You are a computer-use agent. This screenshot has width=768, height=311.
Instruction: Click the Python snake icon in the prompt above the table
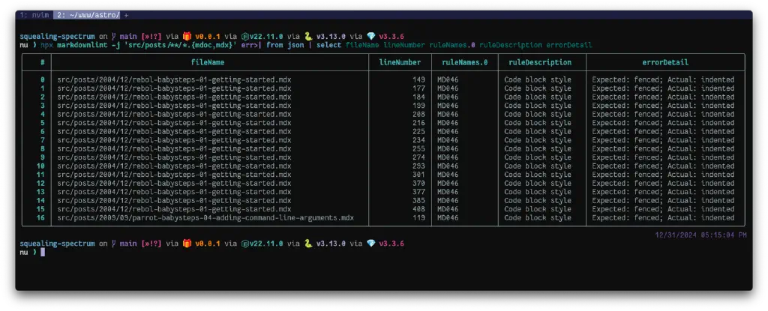pyautogui.click(x=308, y=36)
